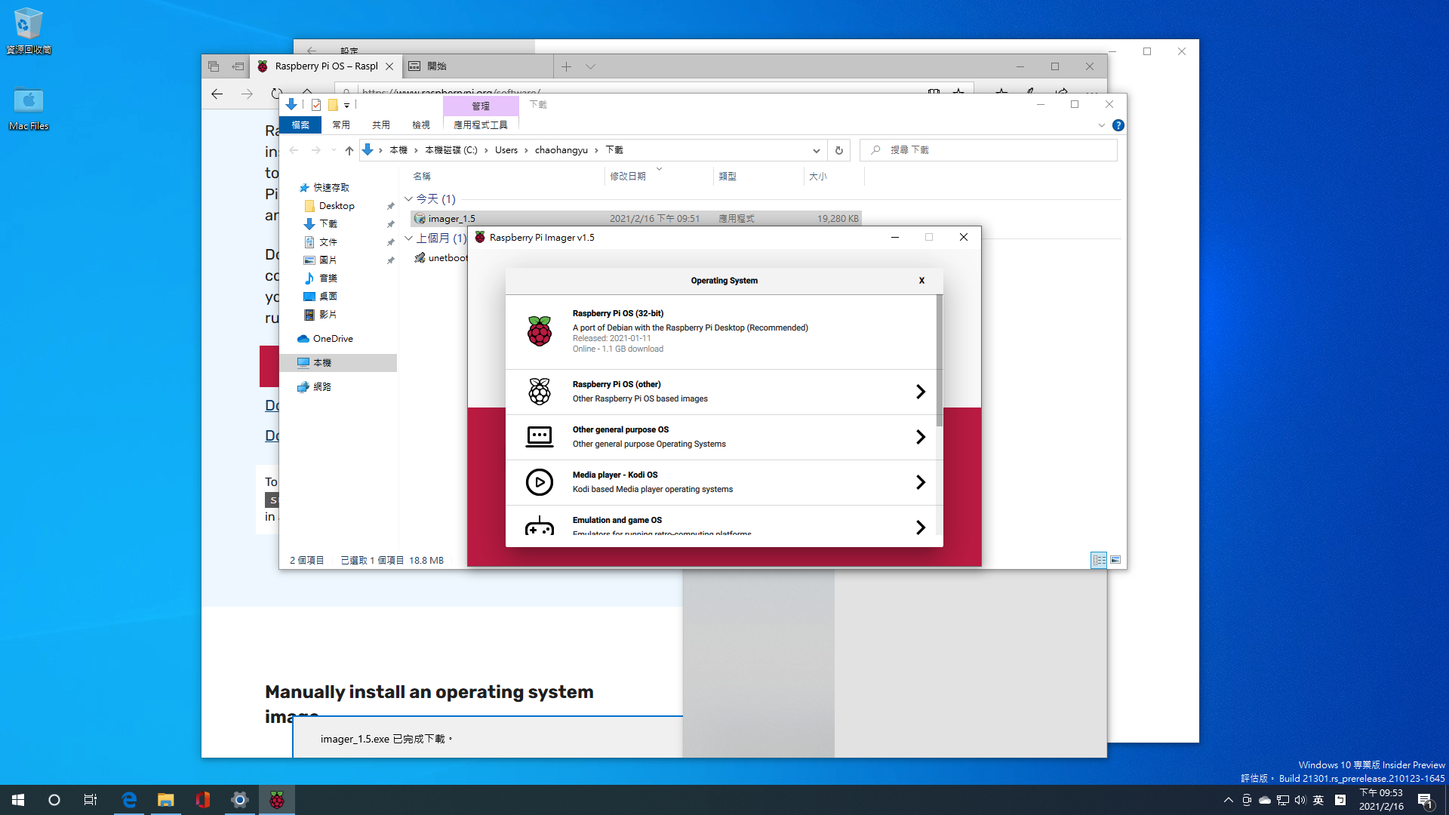Click the Kodi media player play icon

point(539,482)
